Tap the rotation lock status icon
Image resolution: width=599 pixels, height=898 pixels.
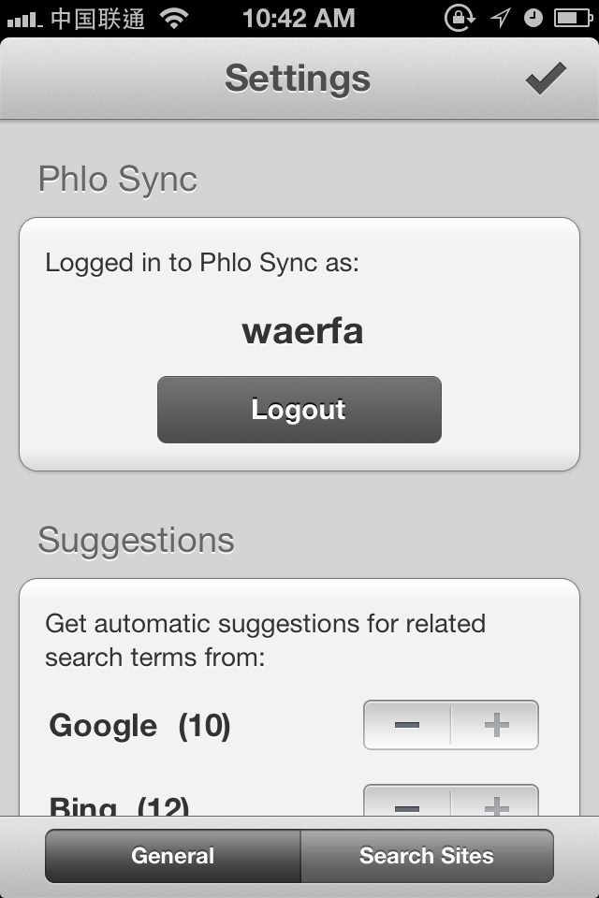(460, 18)
